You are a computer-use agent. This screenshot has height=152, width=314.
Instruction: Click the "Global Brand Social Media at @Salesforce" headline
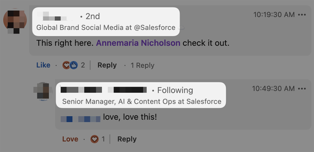tap(106, 28)
